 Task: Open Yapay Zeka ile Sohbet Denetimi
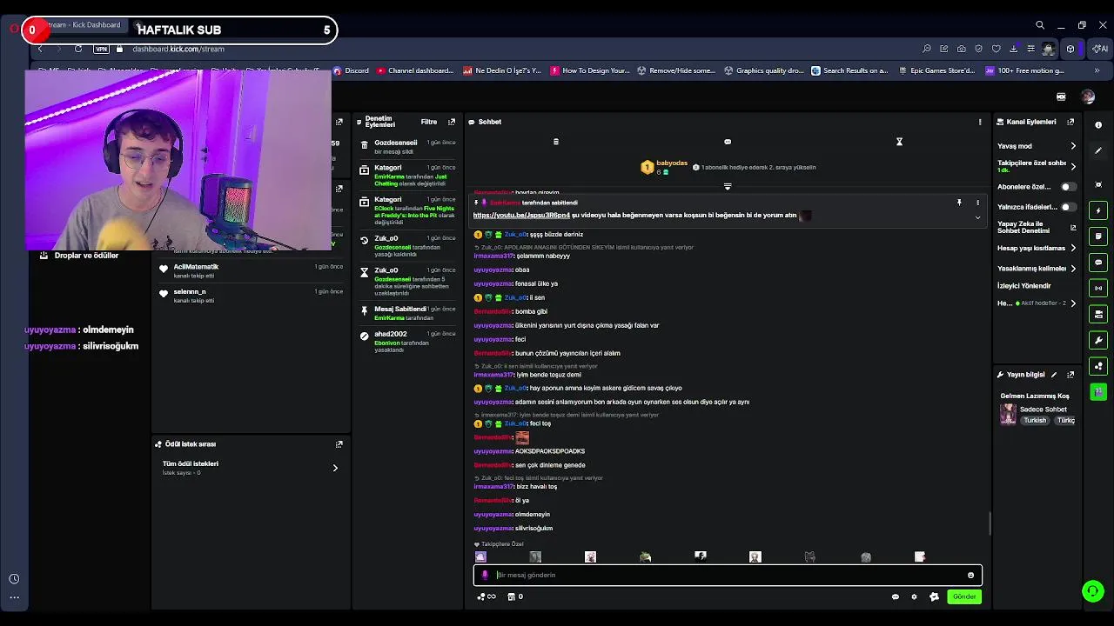click(x=1036, y=227)
